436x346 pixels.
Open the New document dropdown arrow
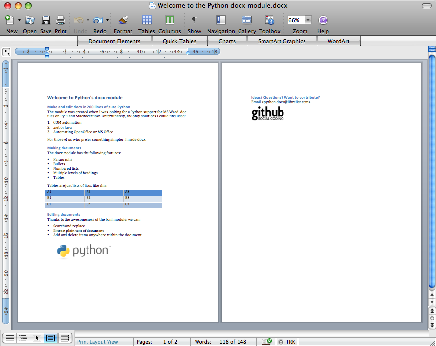point(19,20)
